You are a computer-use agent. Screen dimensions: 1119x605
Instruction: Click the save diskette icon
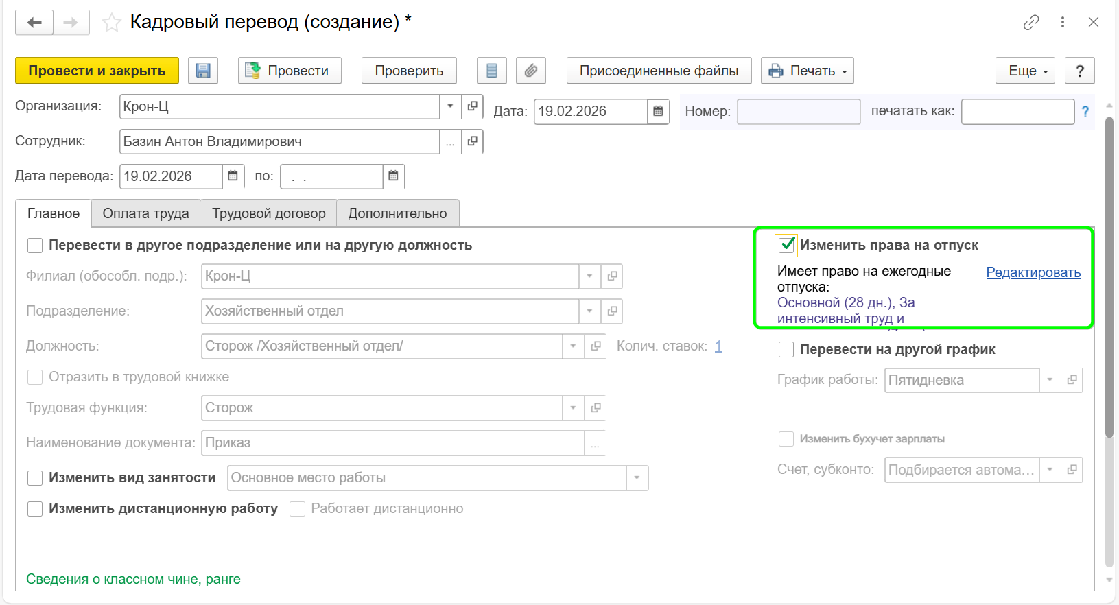point(202,71)
